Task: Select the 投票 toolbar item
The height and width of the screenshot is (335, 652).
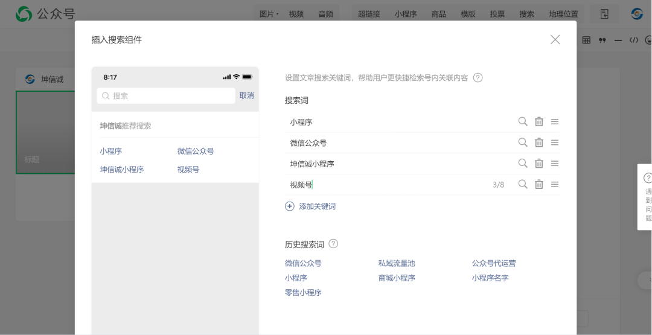Action: [497, 14]
